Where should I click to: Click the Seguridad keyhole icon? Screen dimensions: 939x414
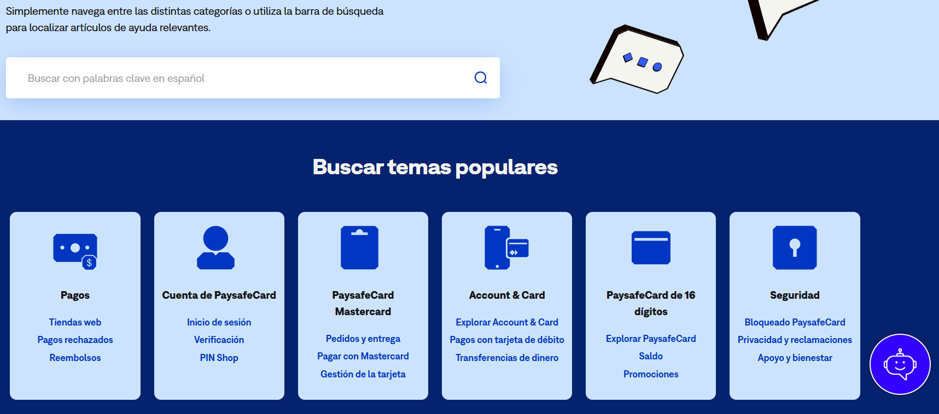795,247
